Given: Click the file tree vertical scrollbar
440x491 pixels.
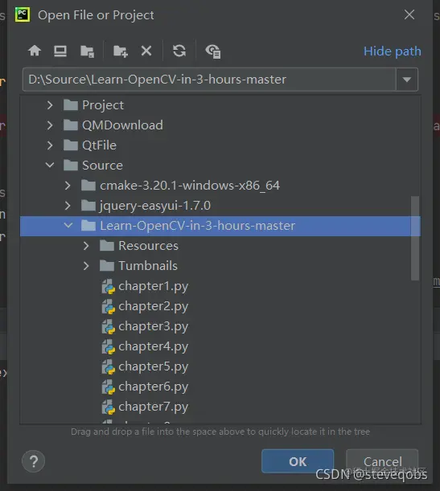Looking at the screenshot, I should coord(415,239).
